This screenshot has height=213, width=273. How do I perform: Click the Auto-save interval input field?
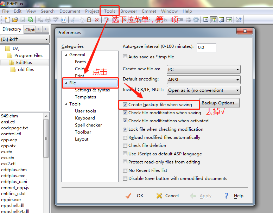pos(206,47)
